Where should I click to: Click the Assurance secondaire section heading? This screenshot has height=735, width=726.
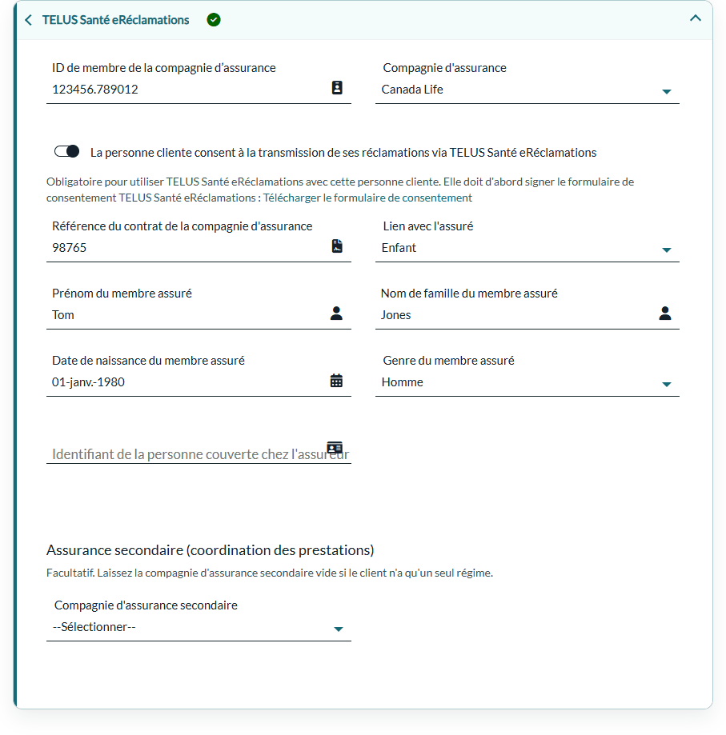(x=210, y=549)
